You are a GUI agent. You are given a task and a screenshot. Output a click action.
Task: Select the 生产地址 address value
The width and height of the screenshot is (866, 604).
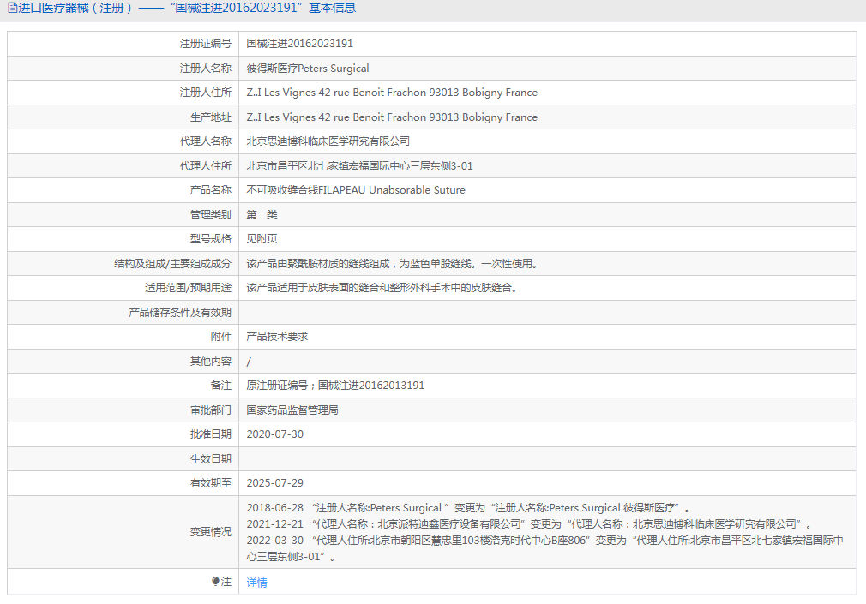(392, 117)
